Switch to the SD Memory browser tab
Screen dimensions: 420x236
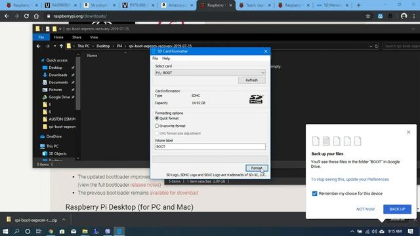point(333,5)
